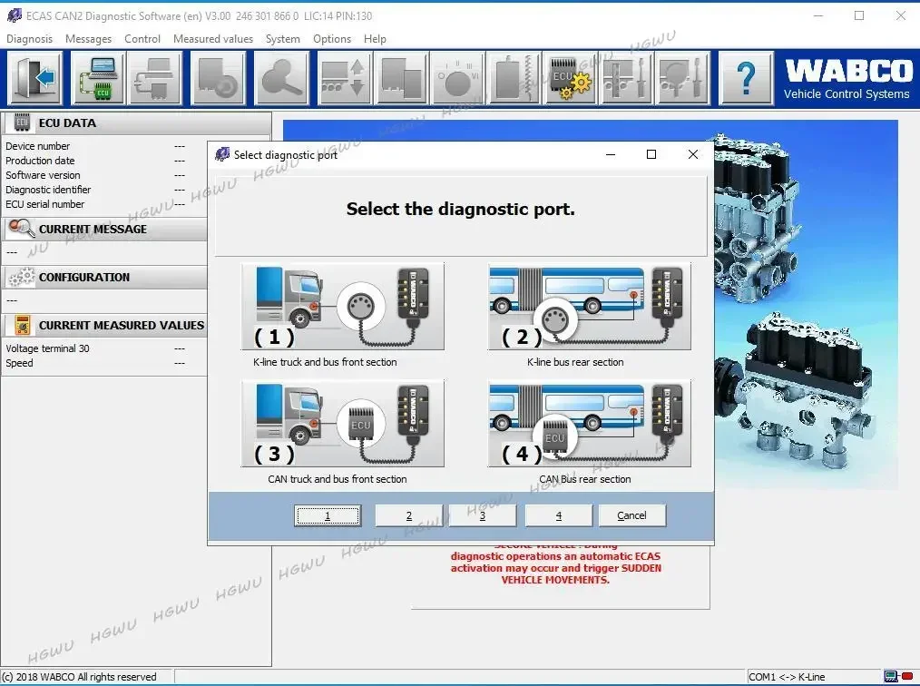Click the CURRENT MEASURED VALUES header

(x=105, y=325)
